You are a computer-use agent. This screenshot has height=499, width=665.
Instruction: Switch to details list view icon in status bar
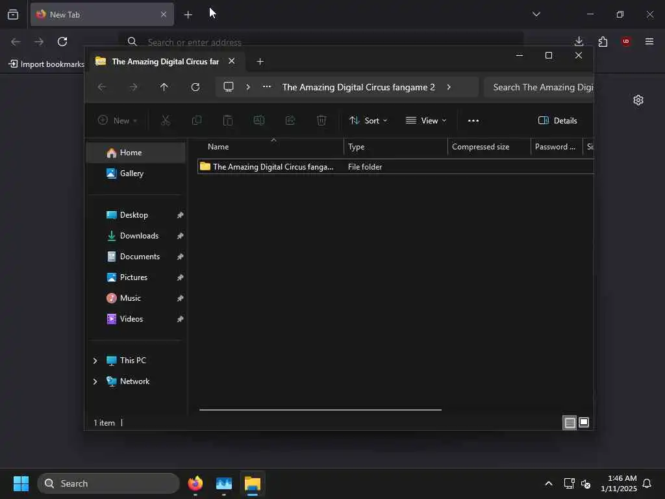[570, 422]
